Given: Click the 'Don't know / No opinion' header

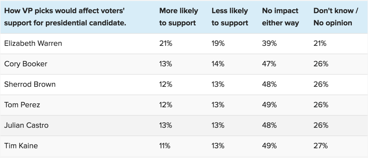Looking at the screenshot, I should (336, 17).
